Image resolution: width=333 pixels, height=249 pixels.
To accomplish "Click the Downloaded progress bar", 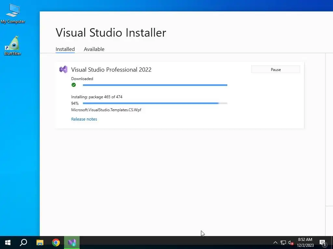I will tap(155, 85).
